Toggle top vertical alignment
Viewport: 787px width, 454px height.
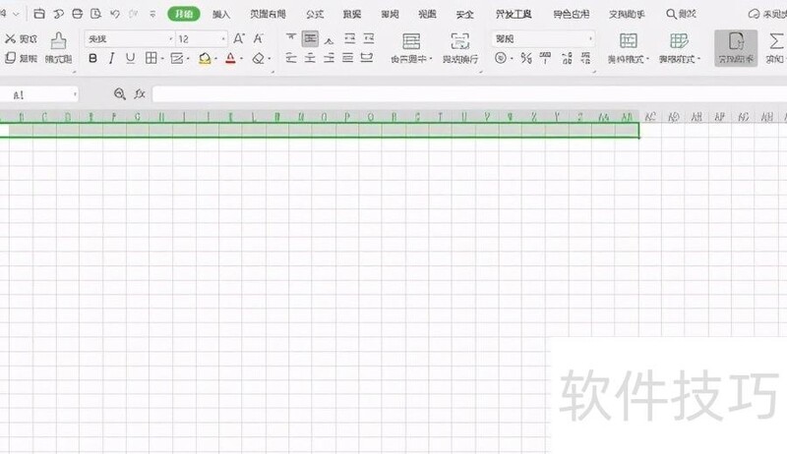(291, 38)
